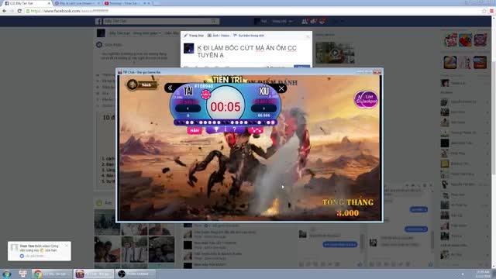
Task: Click the status text in the post composer
Action: (x=246, y=51)
